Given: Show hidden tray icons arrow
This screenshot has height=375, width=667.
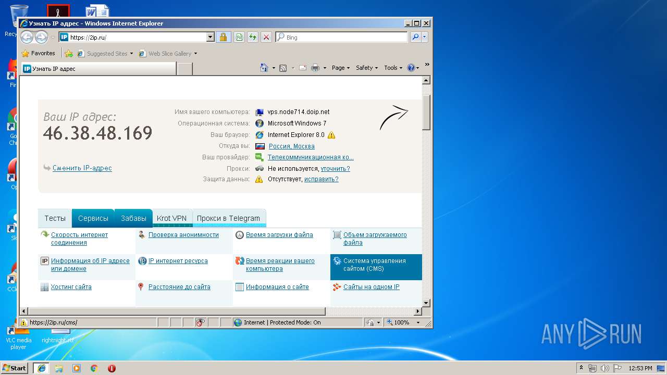Looking at the screenshot, I should 582,368.
